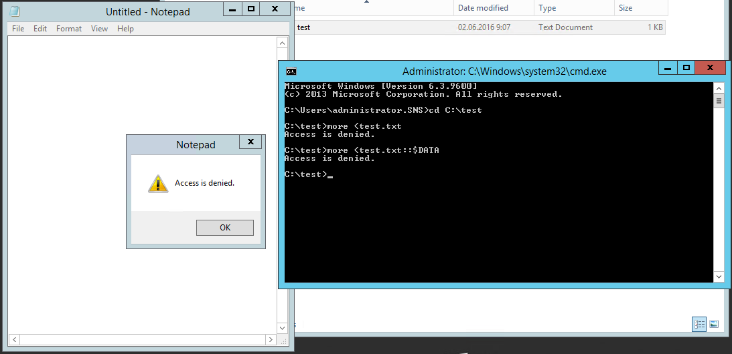
Task: Click the Notepad app icon in title bar
Action: 15,11
